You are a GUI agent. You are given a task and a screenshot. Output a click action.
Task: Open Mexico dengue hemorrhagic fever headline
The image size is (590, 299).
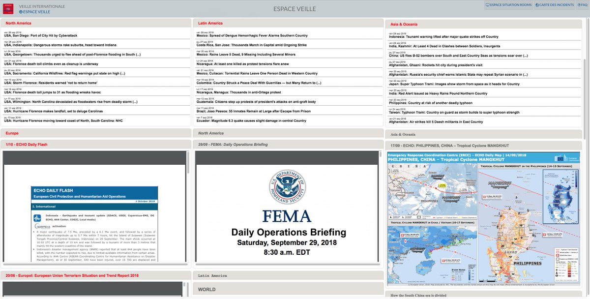[x=252, y=36]
